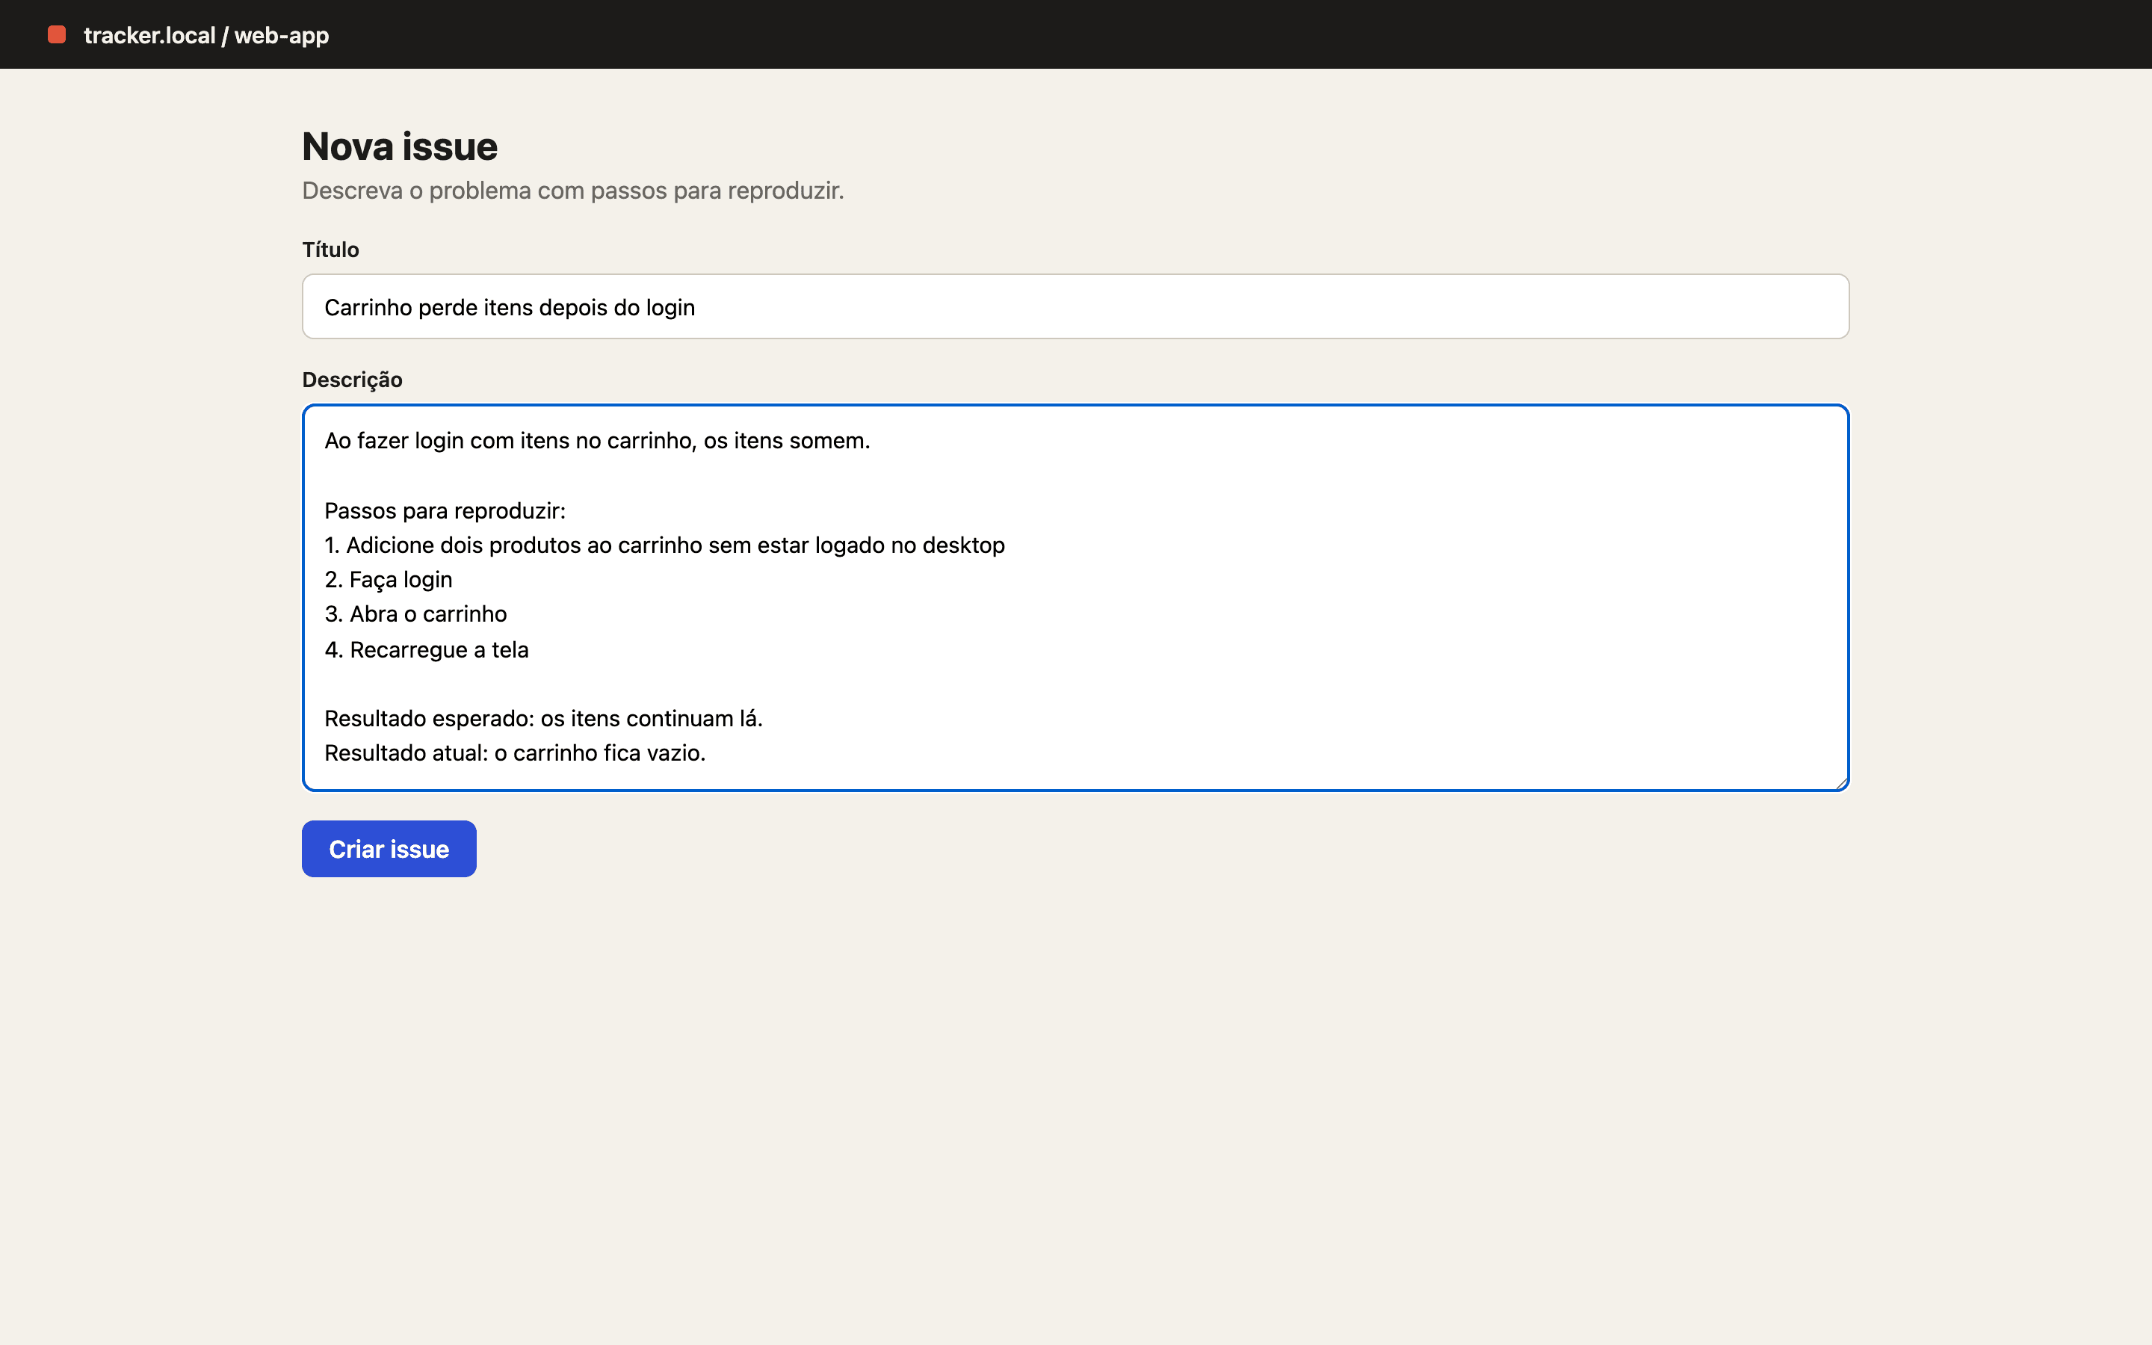Click the red tracker logo icon
The width and height of the screenshot is (2152, 1345).
(57, 34)
